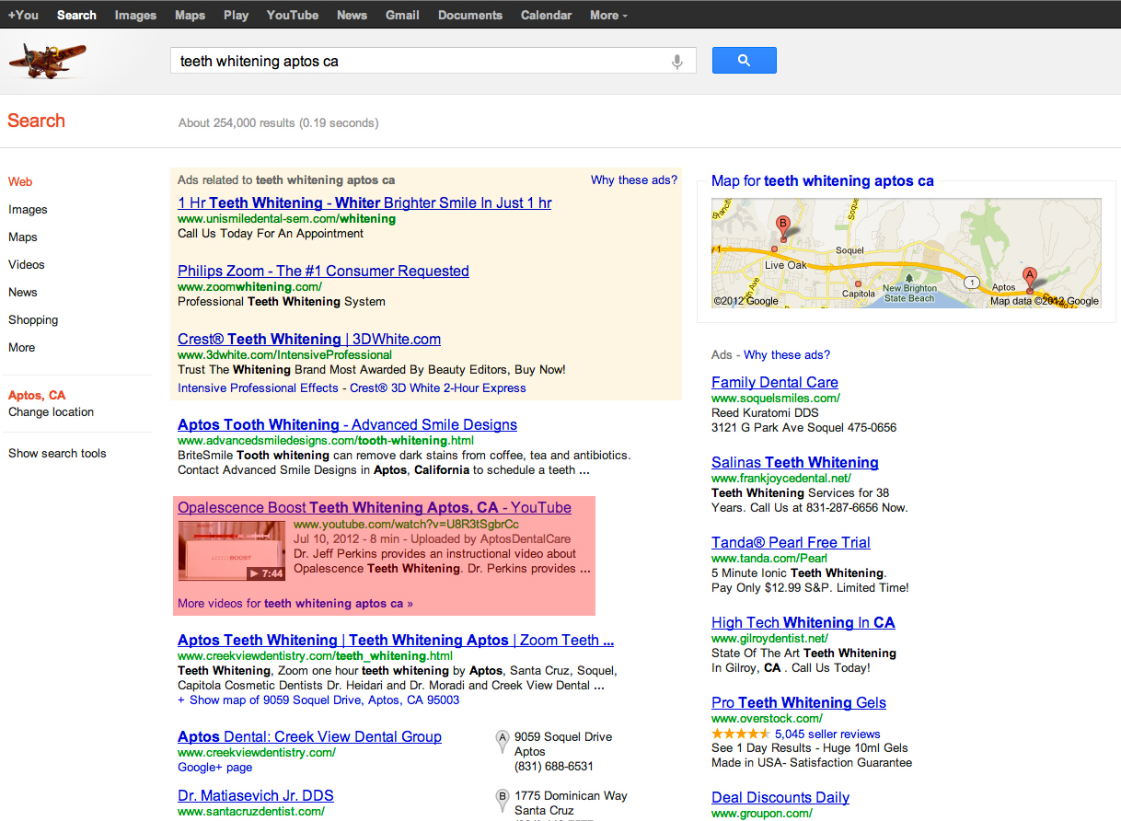Screen dimensions: 1121x821
Task: Open Documents in the top bar
Action: pyautogui.click(x=470, y=15)
